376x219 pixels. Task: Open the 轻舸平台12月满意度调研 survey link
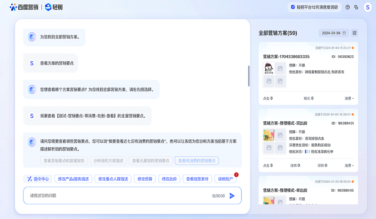click(314, 7)
